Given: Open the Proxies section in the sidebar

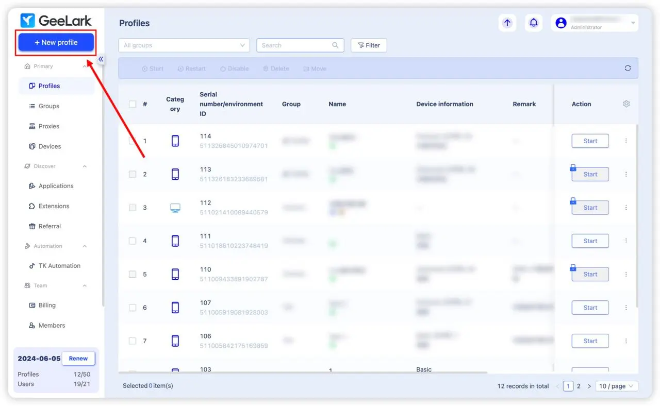Looking at the screenshot, I should tap(49, 126).
